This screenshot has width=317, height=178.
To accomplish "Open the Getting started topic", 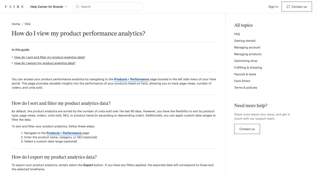I will (x=244, y=41).
